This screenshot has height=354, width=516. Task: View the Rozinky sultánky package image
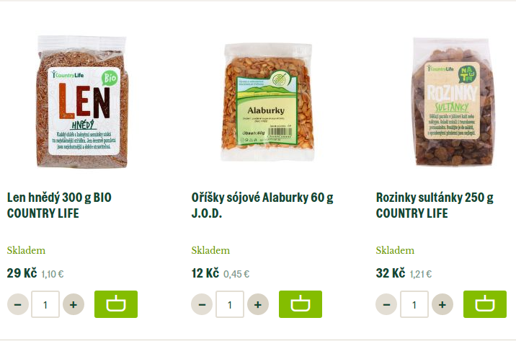[x=453, y=102]
